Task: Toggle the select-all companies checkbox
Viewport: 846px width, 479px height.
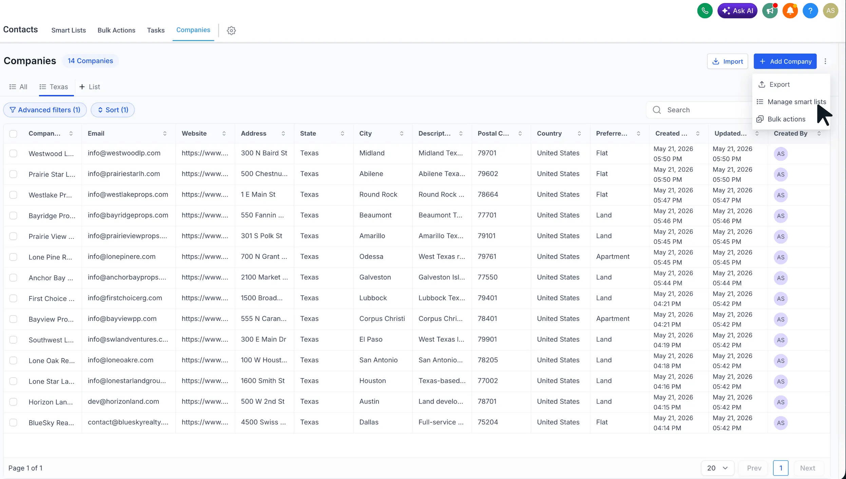Action: click(13, 134)
